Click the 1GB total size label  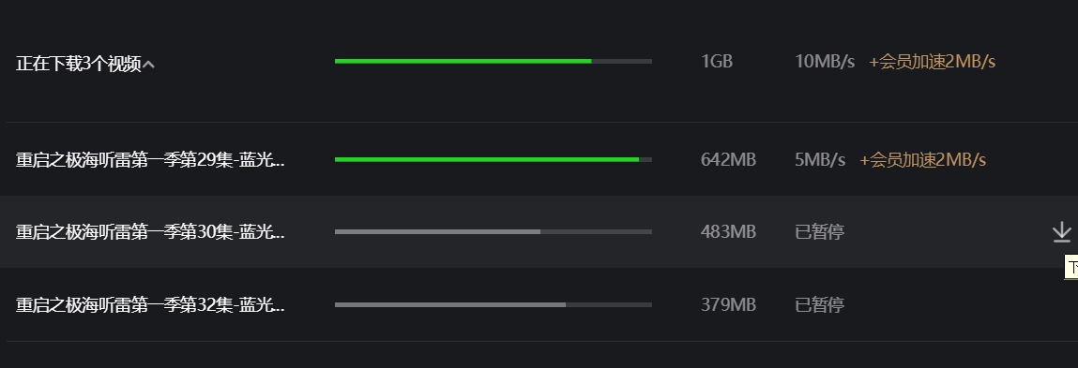717,62
